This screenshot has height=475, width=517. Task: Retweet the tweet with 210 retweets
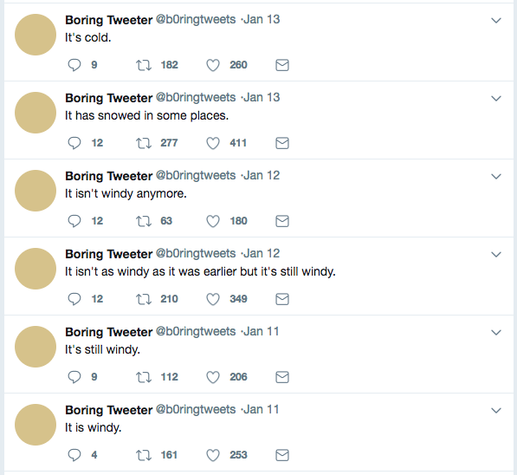click(144, 299)
